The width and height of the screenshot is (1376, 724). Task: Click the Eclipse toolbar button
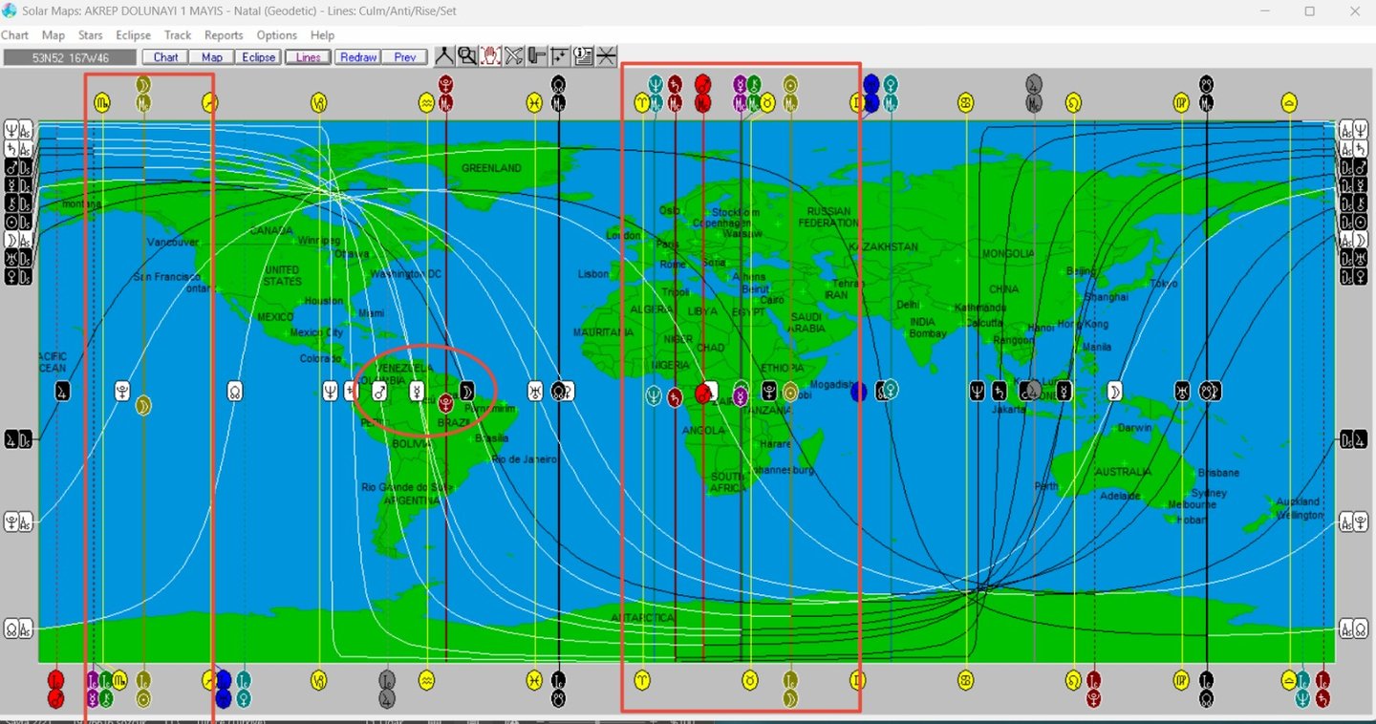coord(259,57)
